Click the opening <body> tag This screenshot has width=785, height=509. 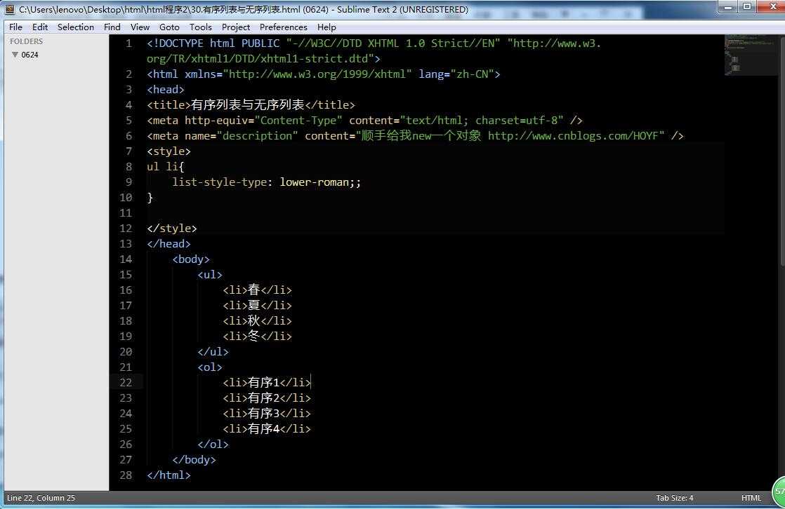pos(191,259)
